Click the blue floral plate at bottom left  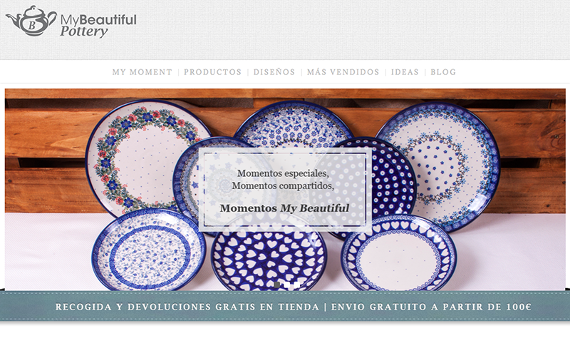tap(149, 250)
